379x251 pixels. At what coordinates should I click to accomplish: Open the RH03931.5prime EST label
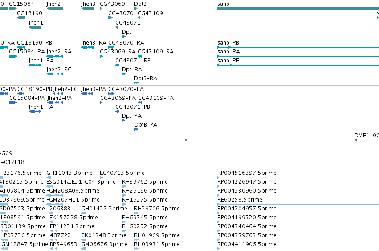tap(157, 244)
